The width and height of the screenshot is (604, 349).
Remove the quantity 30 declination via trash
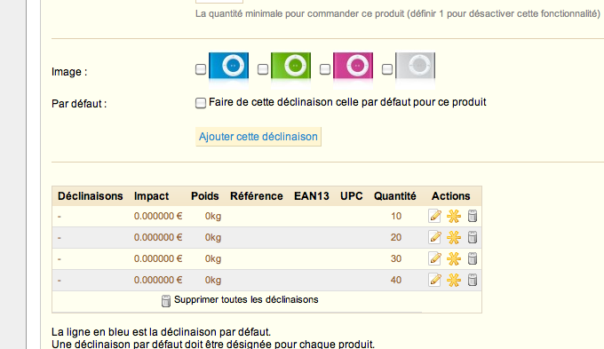(x=473, y=258)
